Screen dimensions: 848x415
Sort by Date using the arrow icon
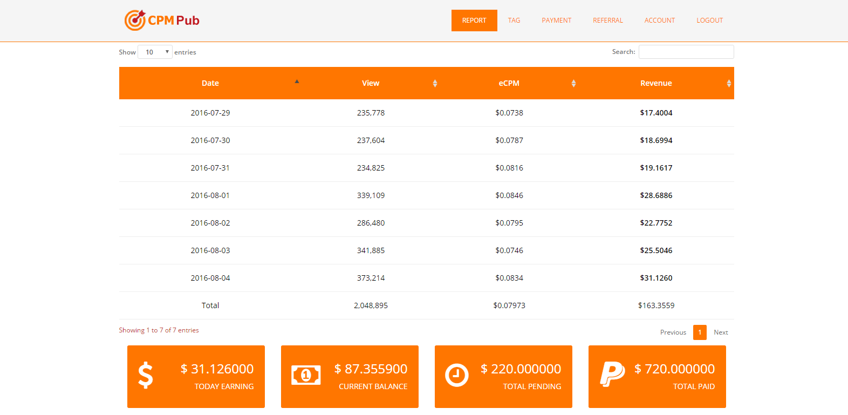pos(297,81)
